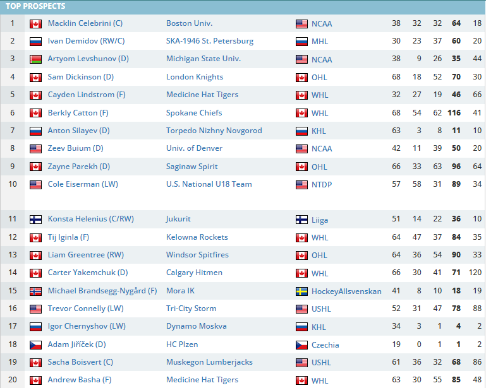Open Michigan State Univ. team page
This screenshot has height=388, width=486.
click(x=204, y=59)
